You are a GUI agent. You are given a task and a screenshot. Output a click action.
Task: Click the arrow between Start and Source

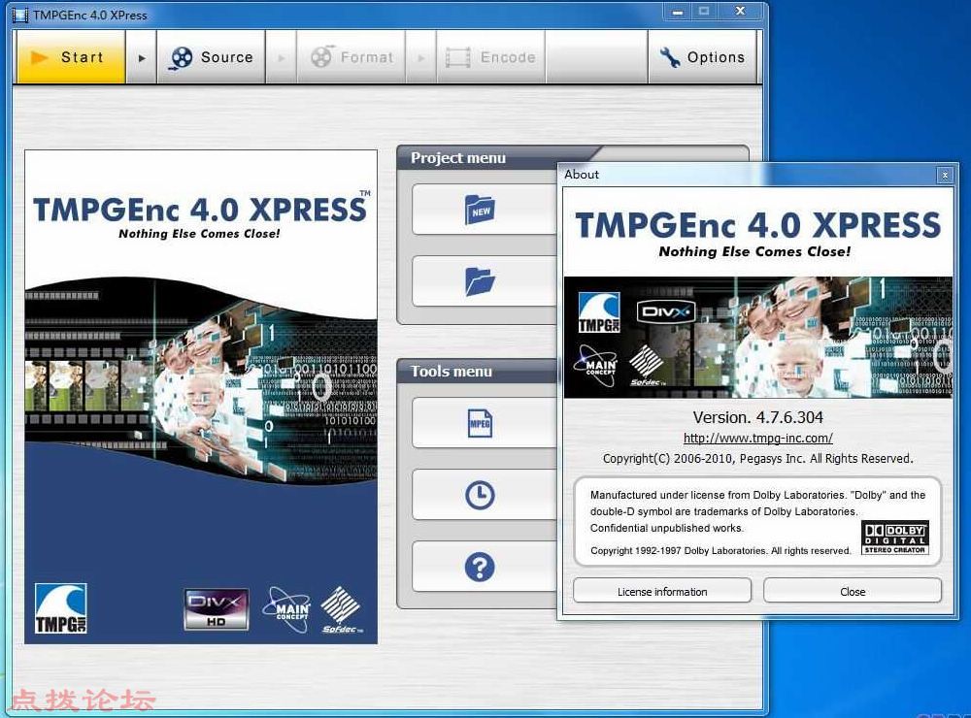pyautogui.click(x=142, y=57)
